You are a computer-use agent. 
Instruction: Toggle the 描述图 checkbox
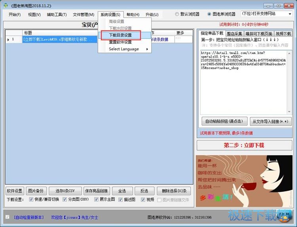click(x=120, y=199)
